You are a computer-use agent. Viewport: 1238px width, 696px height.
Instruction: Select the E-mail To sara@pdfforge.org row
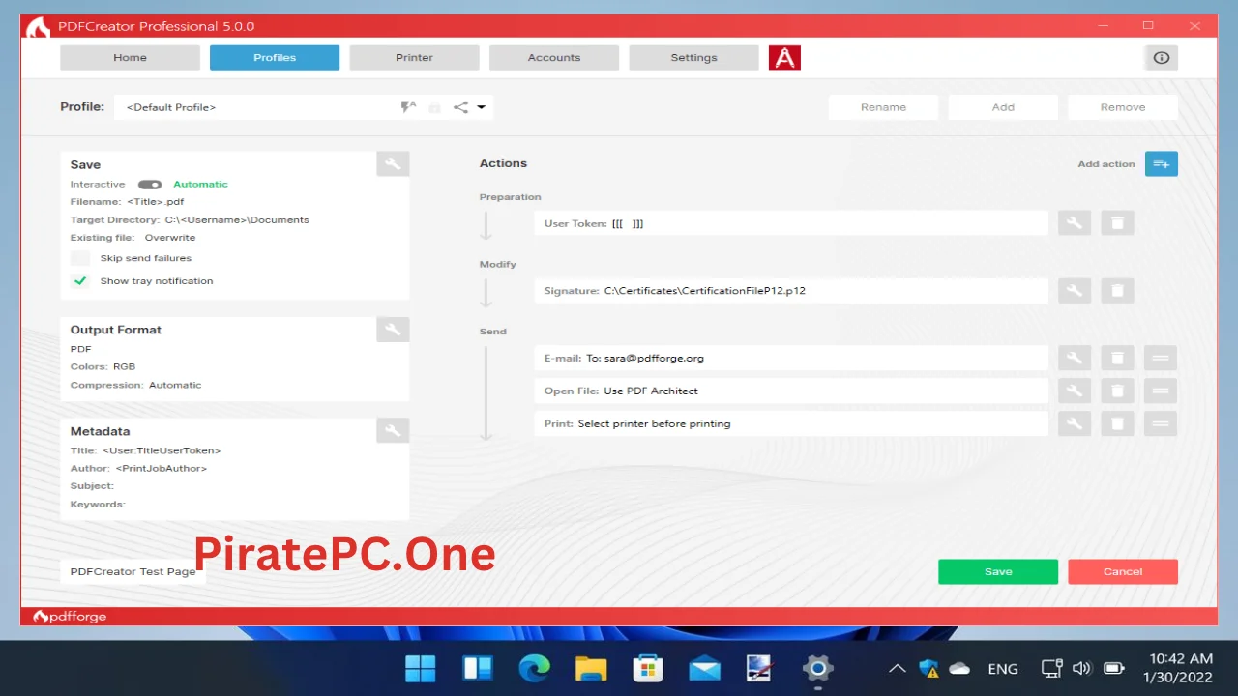[791, 358]
